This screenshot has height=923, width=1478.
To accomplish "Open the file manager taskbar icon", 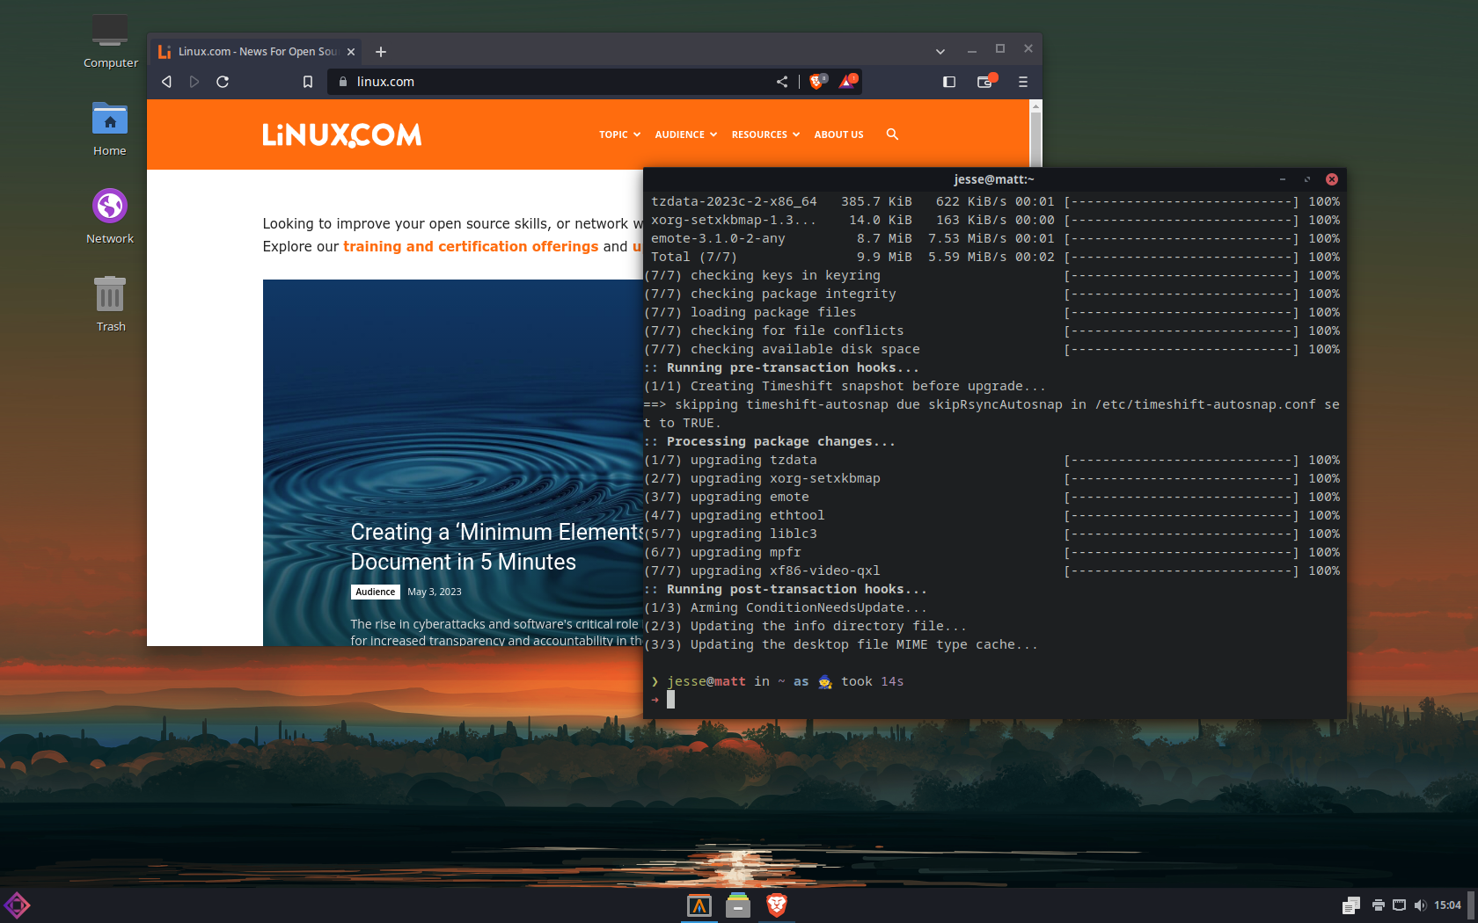I will (x=738, y=905).
